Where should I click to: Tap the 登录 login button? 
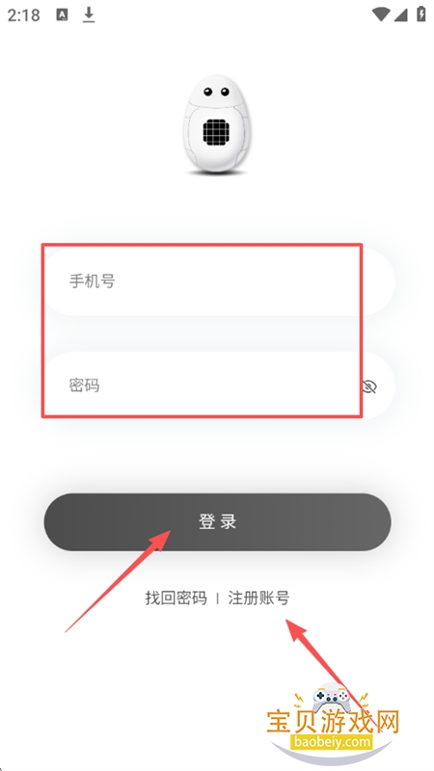218,521
